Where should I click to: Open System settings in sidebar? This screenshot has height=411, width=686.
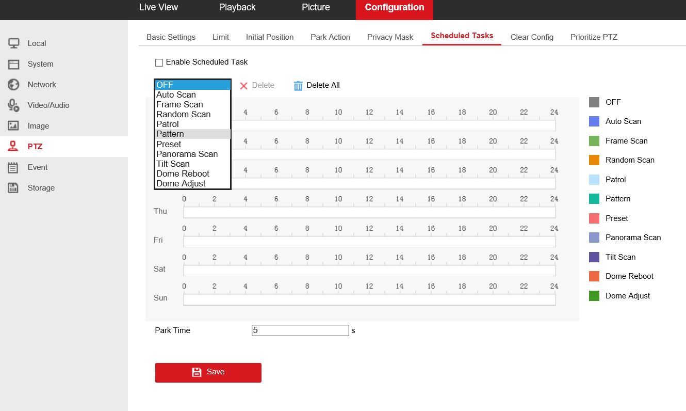64,64
